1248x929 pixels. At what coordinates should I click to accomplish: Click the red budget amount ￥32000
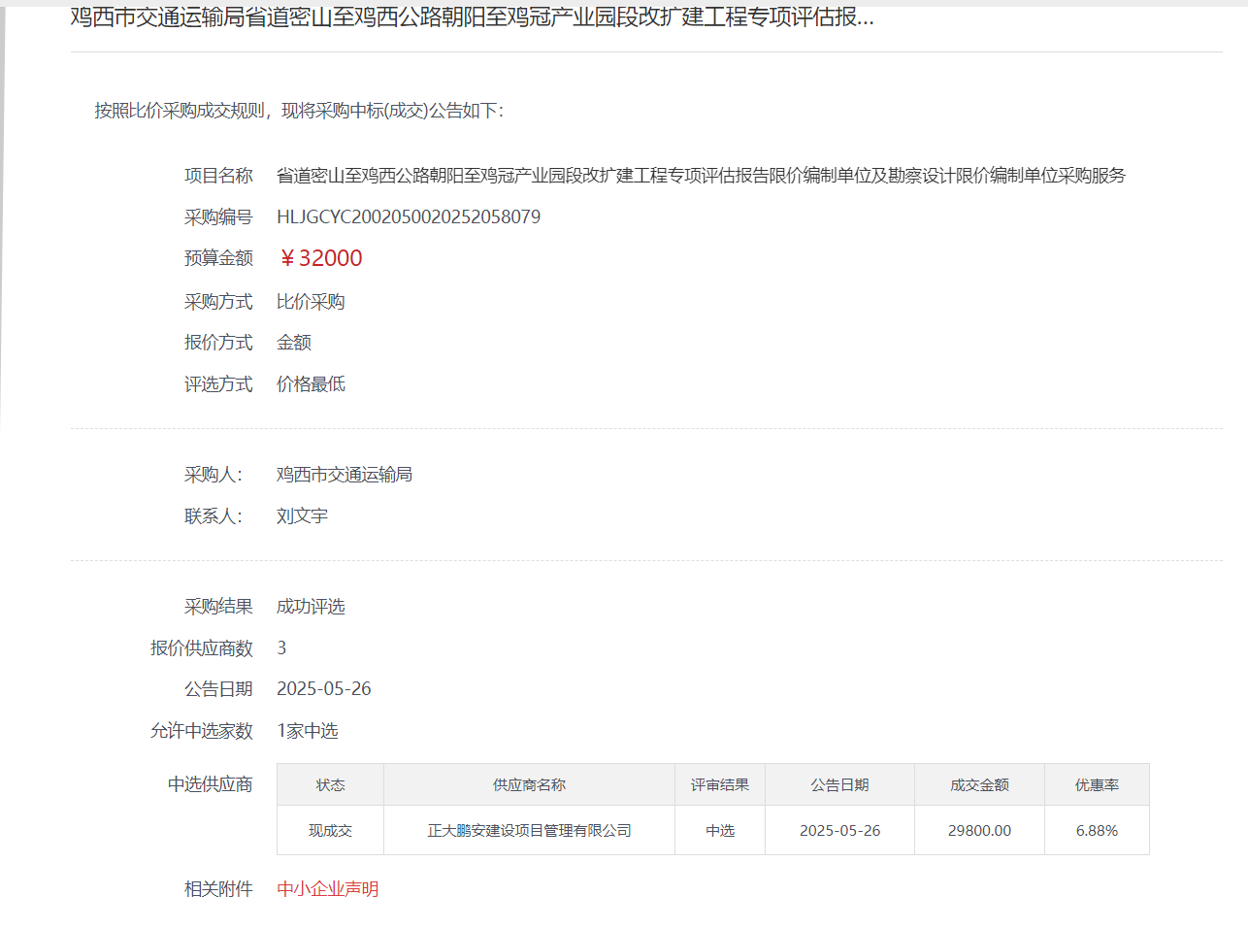(x=320, y=258)
